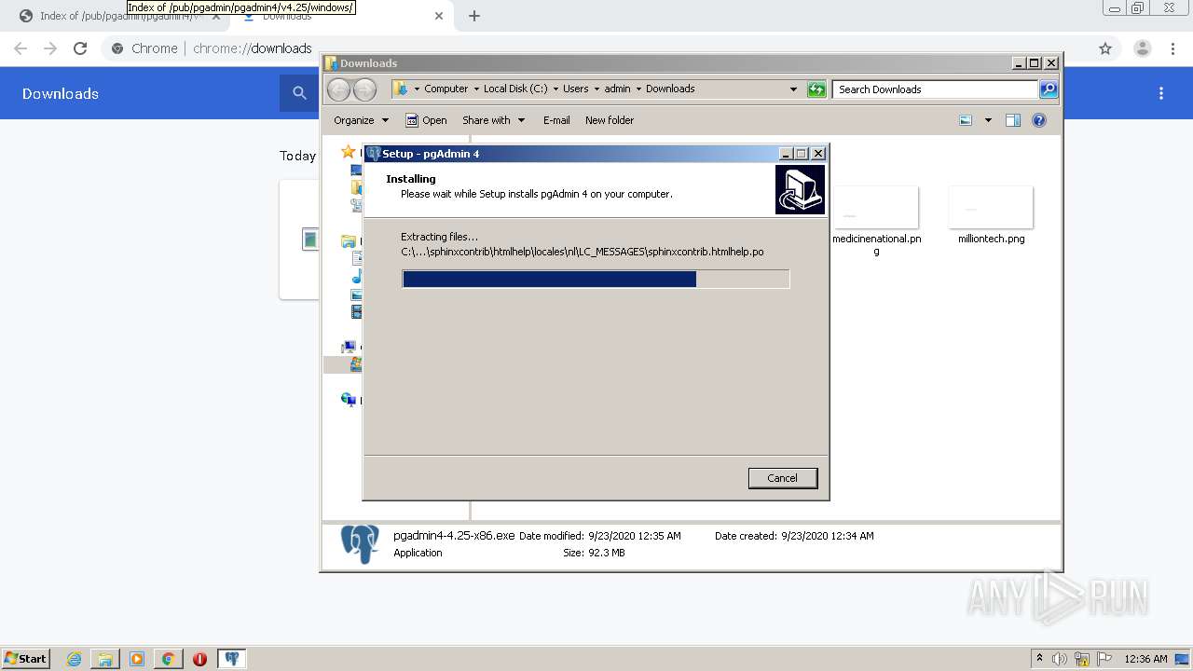Screen dimensions: 1193x671
Task: Open the Downloads page more-actions menu
Action: (1161, 93)
